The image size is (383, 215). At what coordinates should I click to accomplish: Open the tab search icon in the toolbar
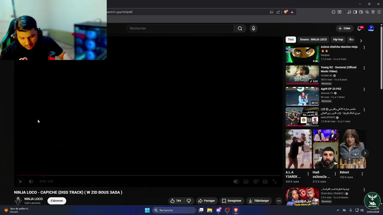[x=340, y=12]
